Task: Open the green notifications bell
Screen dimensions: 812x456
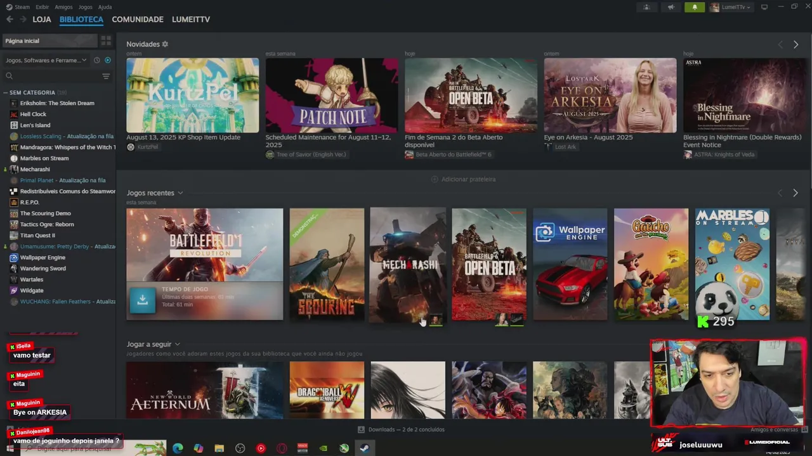Action: (x=695, y=7)
